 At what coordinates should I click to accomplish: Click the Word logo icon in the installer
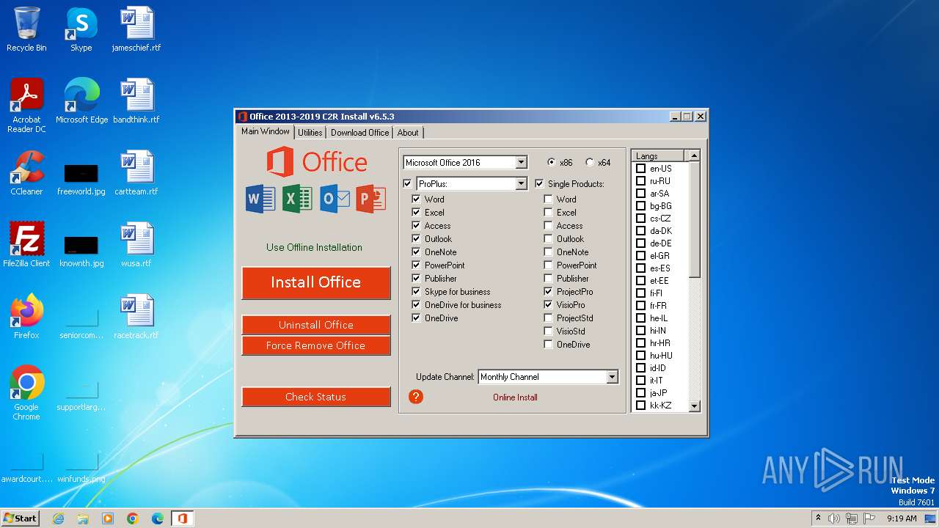pos(260,199)
